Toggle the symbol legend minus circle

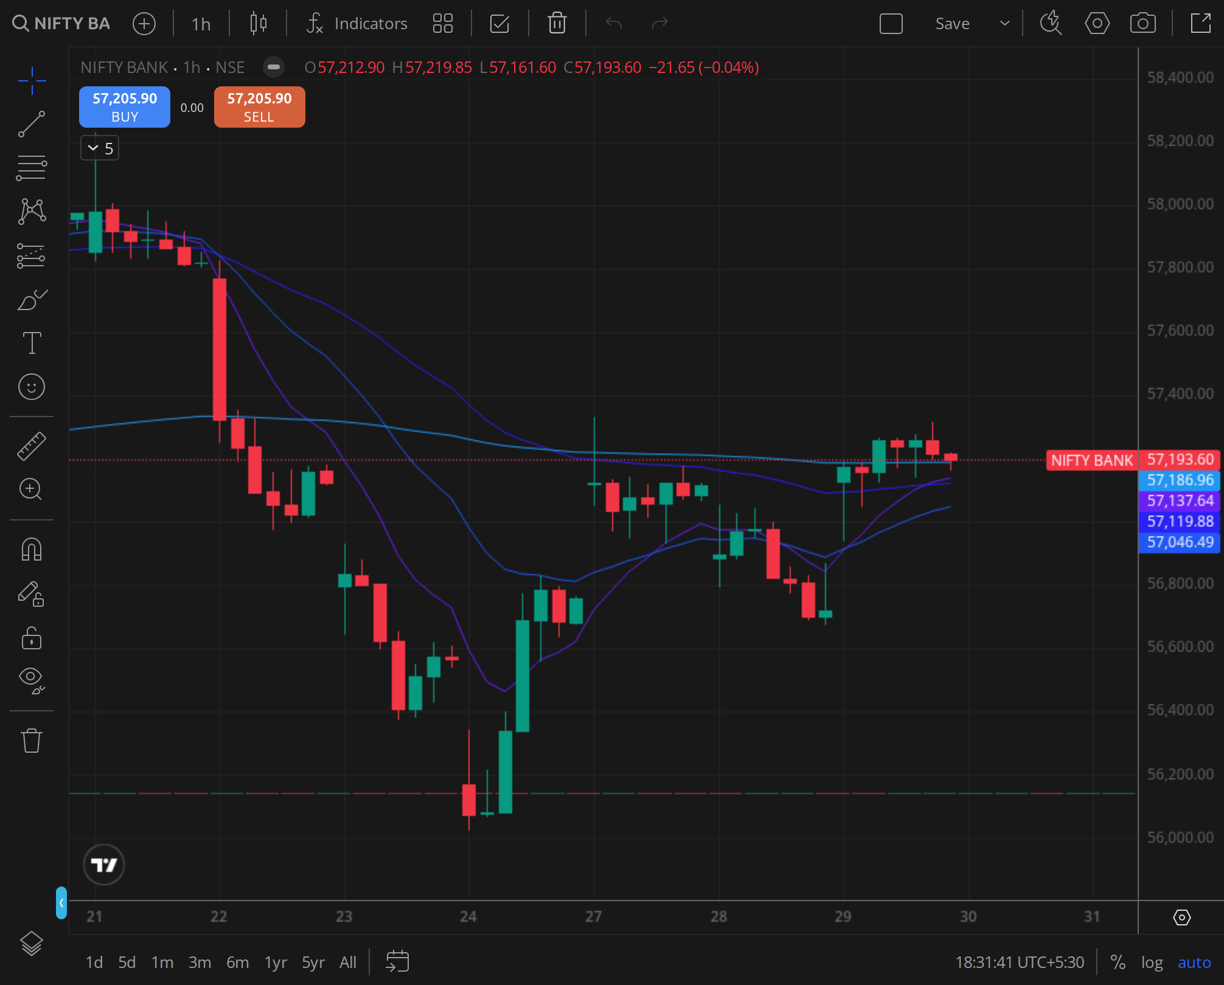tap(274, 67)
